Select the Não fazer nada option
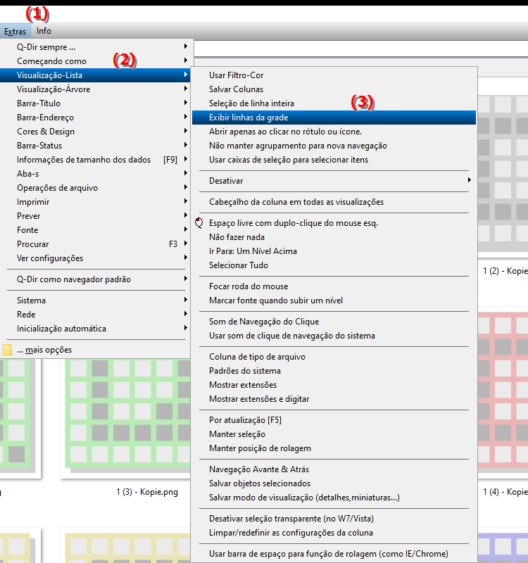The width and height of the screenshot is (528, 563). point(334,237)
